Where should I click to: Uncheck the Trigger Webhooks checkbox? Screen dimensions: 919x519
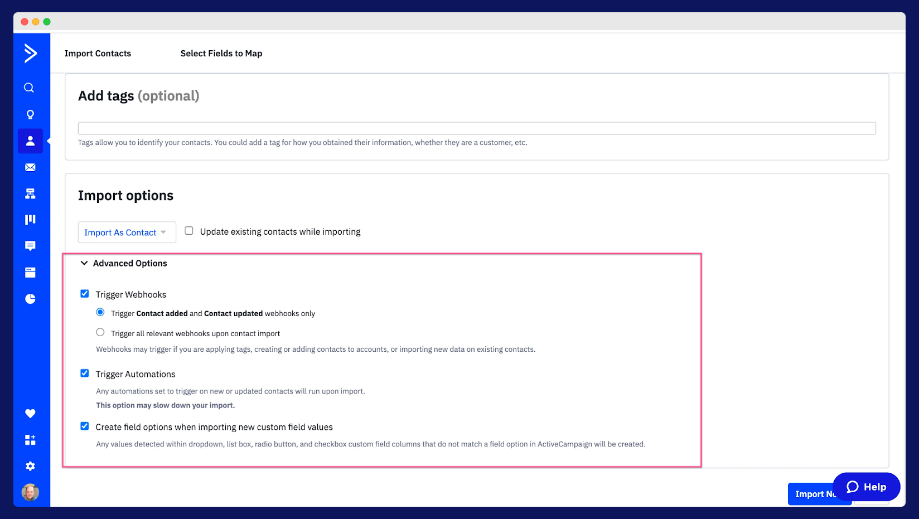(85, 294)
